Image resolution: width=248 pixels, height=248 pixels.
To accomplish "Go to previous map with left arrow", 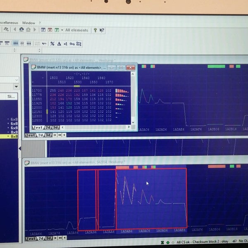I will 15,29.
